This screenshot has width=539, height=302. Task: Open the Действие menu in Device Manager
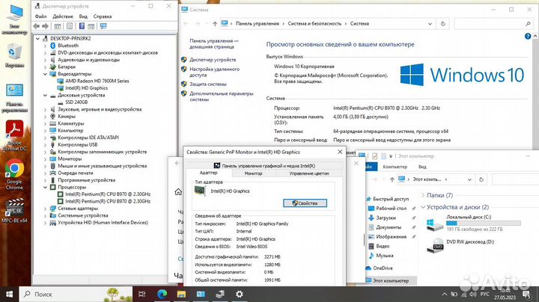(63, 16)
